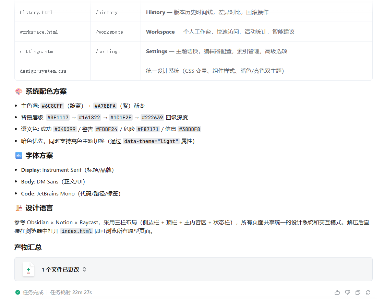The image size is (384, 299).
Task: Click the #A78BFA purple color code
Action: 105,106
